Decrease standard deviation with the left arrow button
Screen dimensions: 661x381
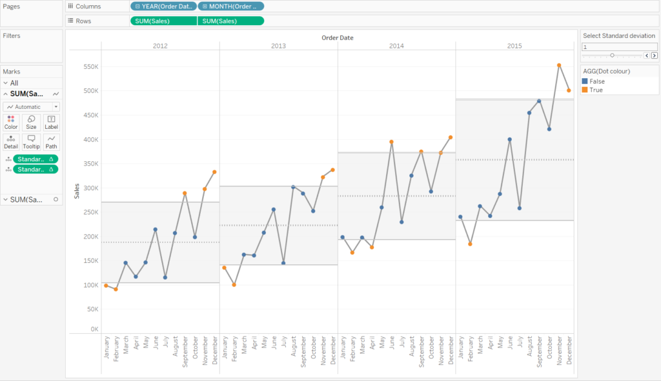(x=646, y=56)
